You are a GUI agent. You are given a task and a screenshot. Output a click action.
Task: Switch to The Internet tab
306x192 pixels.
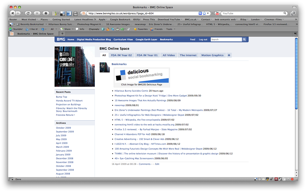[188, 55]
